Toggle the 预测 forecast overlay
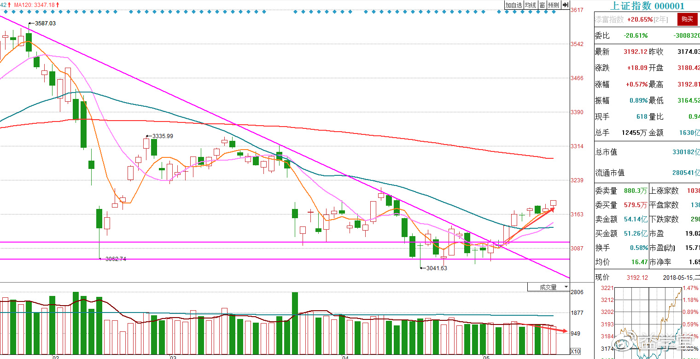The image size is (700, 359). click(x=553, y=5)
